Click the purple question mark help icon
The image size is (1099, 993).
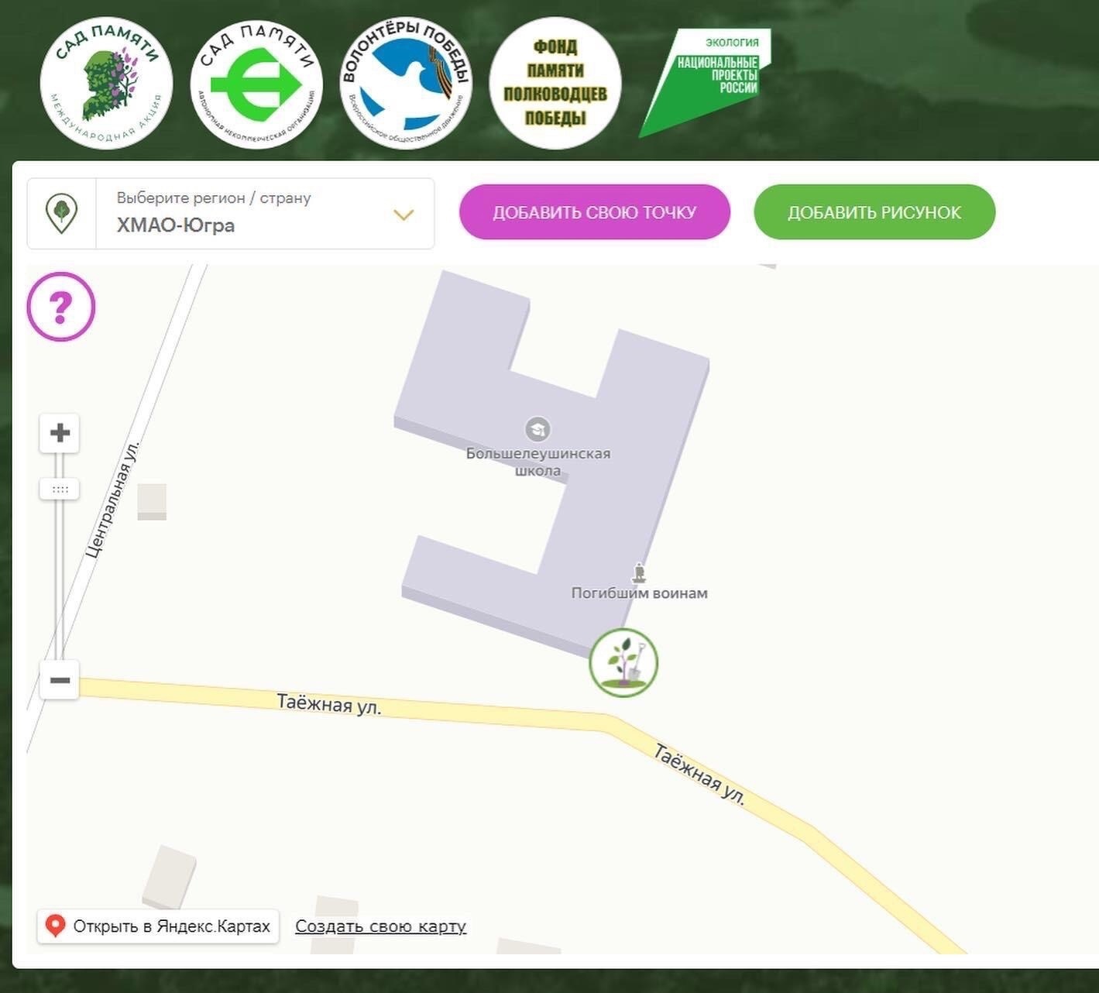61,307
